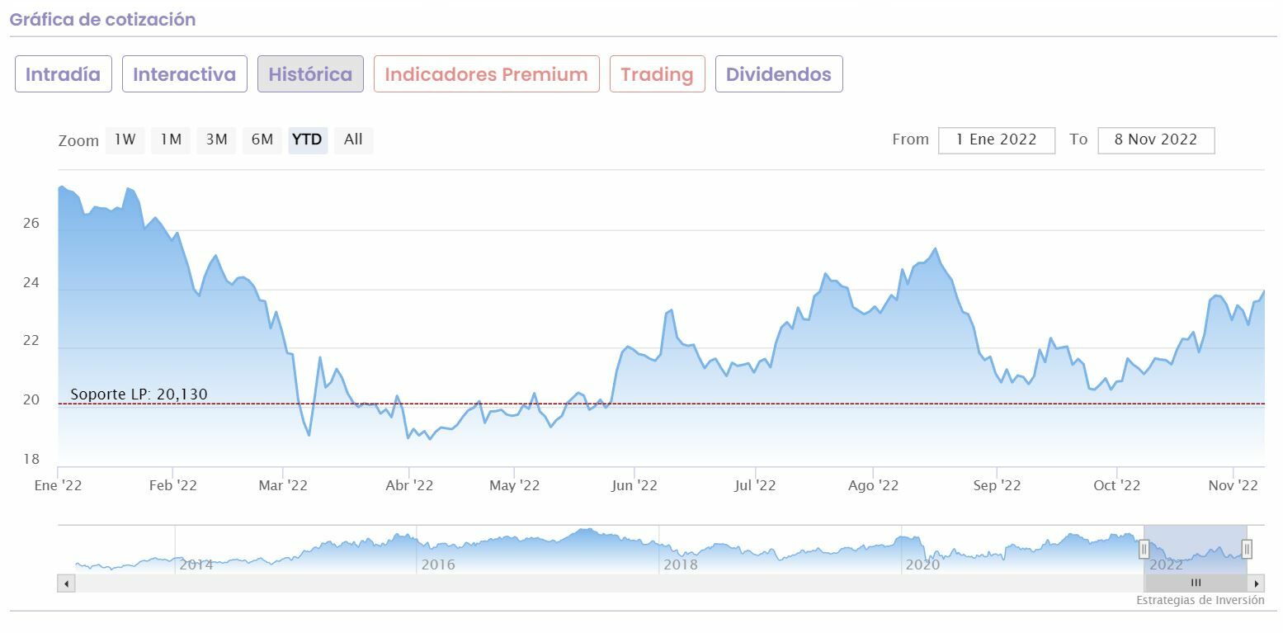Click the navigator scrollbar right arrow
This screenshot has width=1283, height=633.
pyautogui.click(x=1257, y=583)
